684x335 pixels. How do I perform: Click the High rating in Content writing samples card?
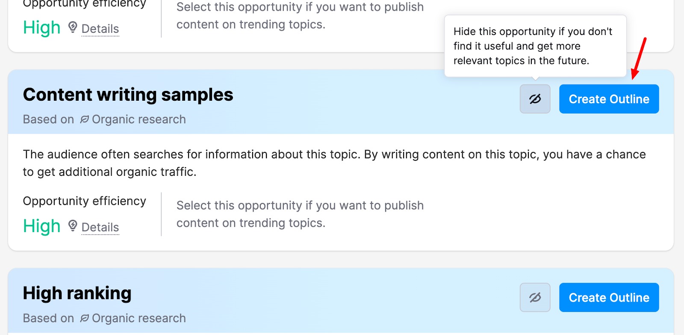41,226
